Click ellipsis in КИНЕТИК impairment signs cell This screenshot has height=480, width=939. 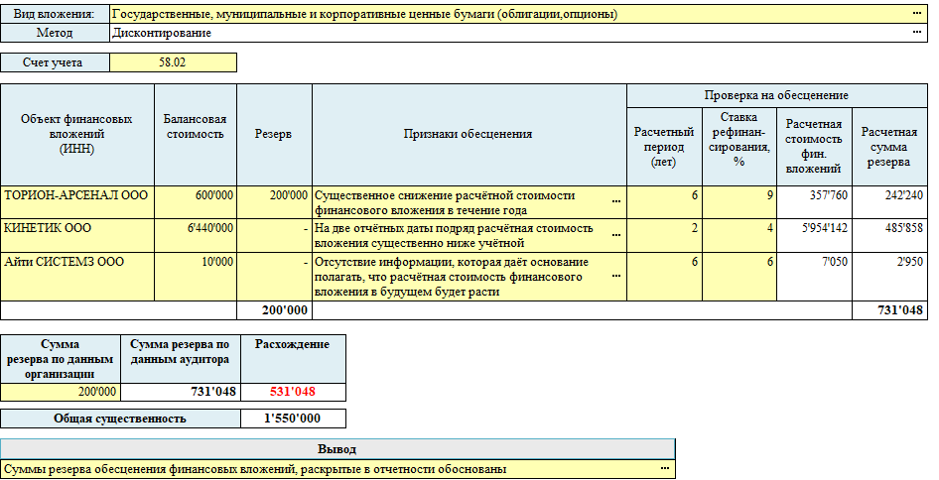pos(615,236)
